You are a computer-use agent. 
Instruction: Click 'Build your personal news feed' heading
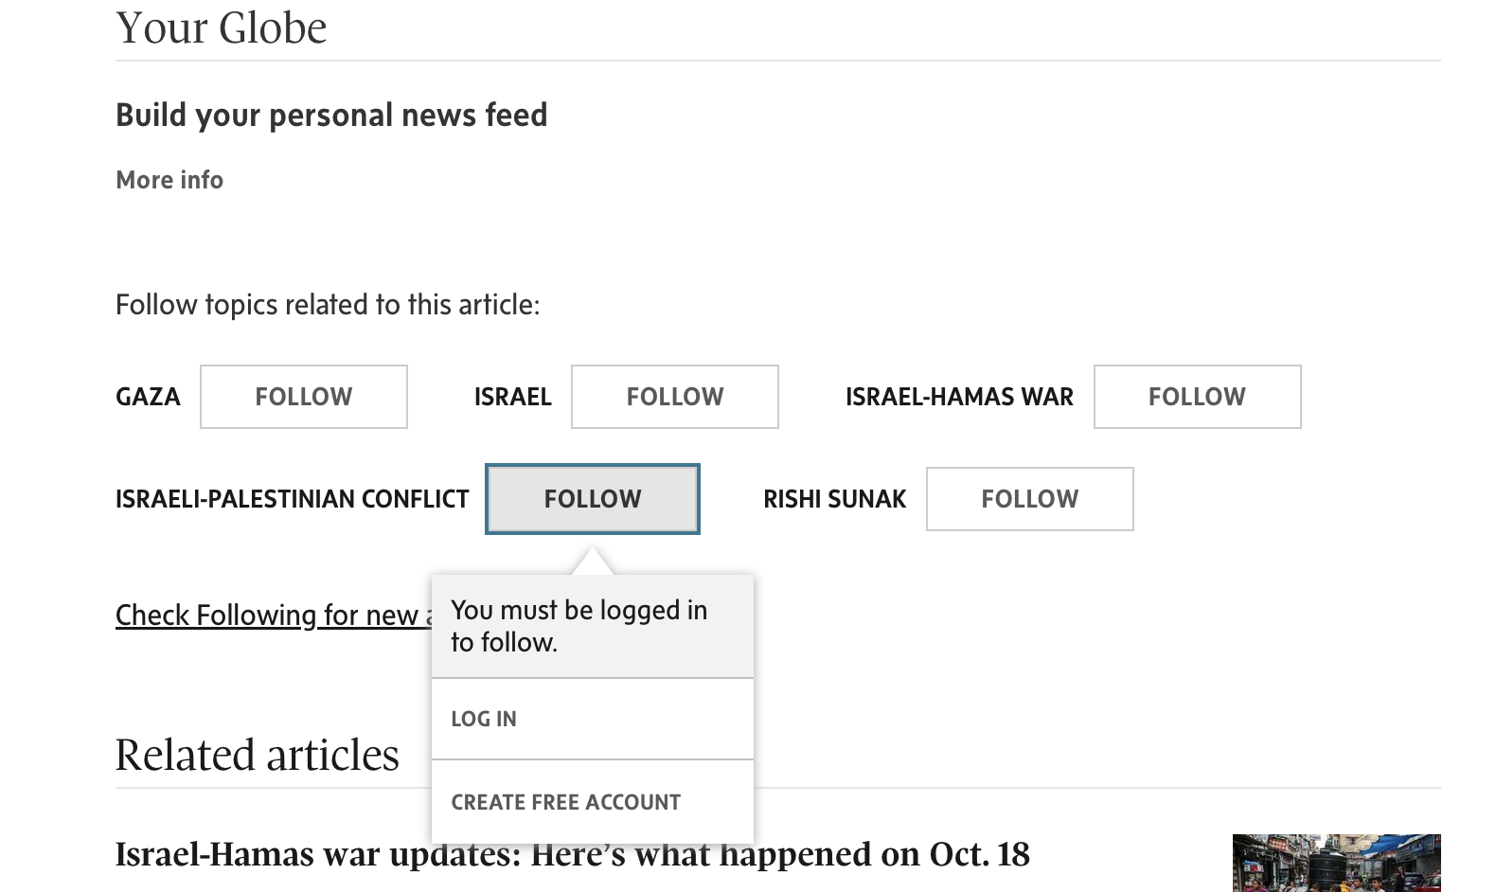331,116
